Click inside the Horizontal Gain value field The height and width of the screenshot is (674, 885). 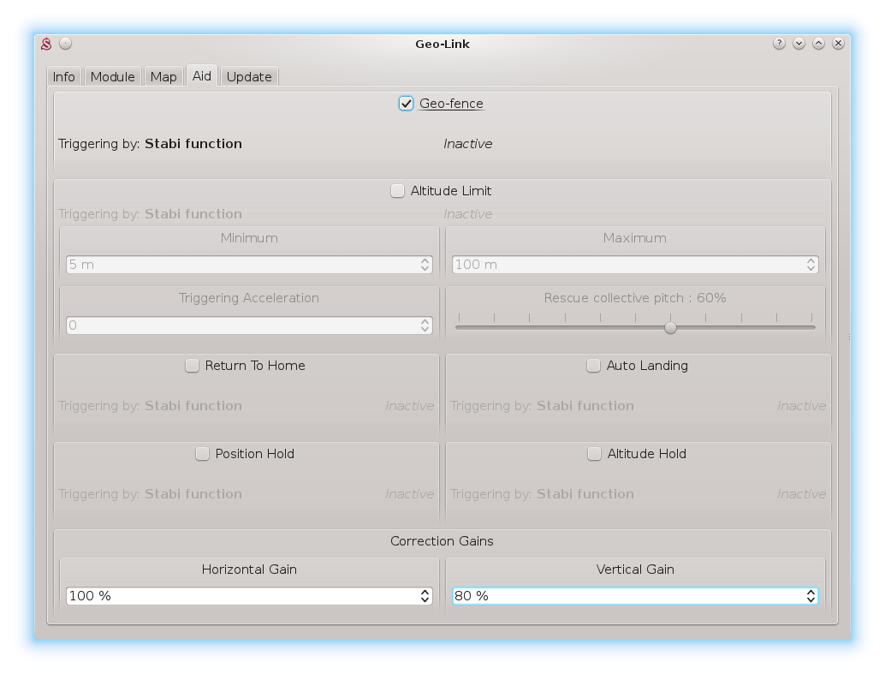[240, 596]
